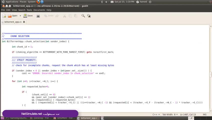This screenshot has width=212, height=120.
Task: Click the Undo toolbar button
Action: pyautogui.click(x=49, y=16)
